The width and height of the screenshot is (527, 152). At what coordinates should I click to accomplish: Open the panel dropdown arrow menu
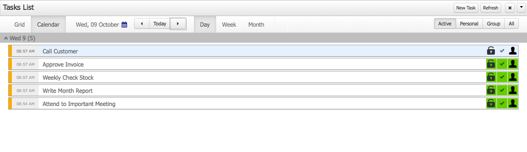(x=520, y=8)
